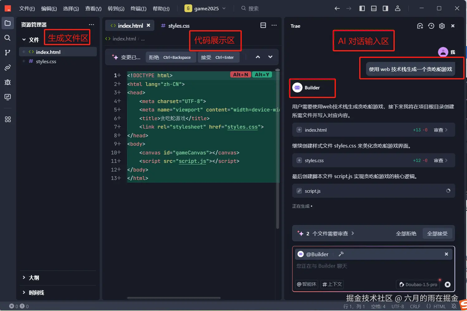Open the 终端(T) menu

coord(139,8)
